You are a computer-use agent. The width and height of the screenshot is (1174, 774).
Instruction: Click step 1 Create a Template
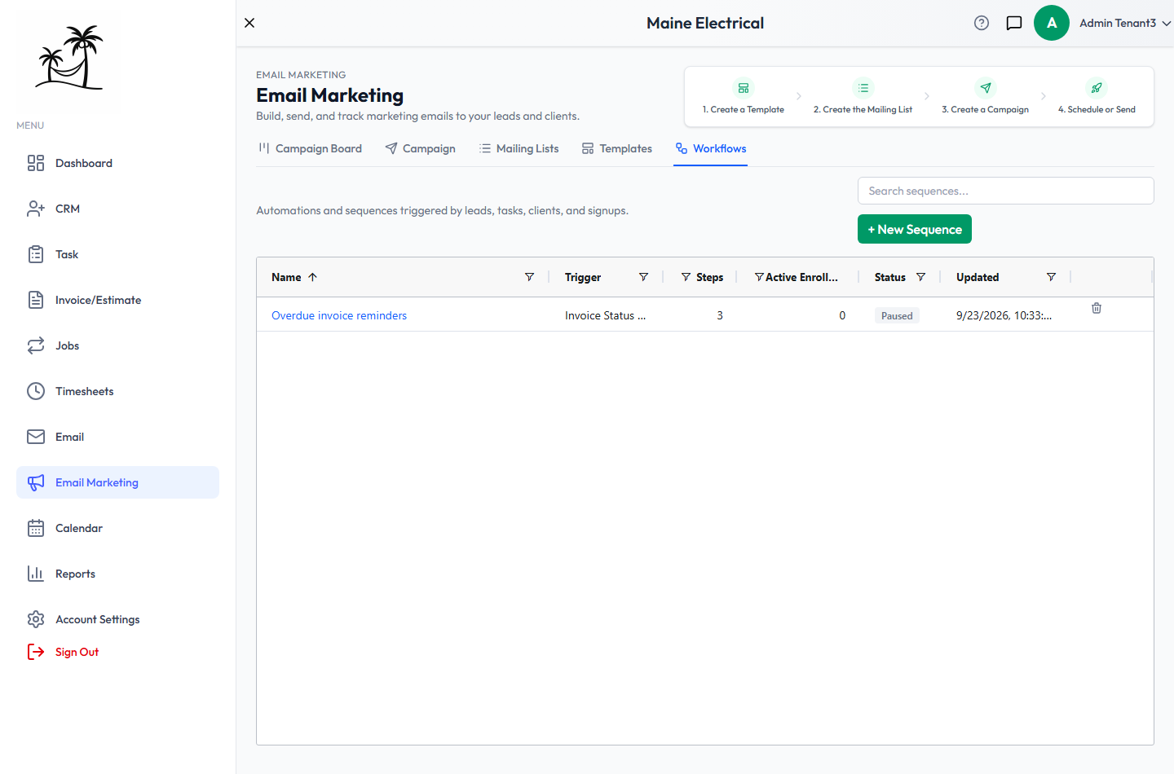coord(744,97)
